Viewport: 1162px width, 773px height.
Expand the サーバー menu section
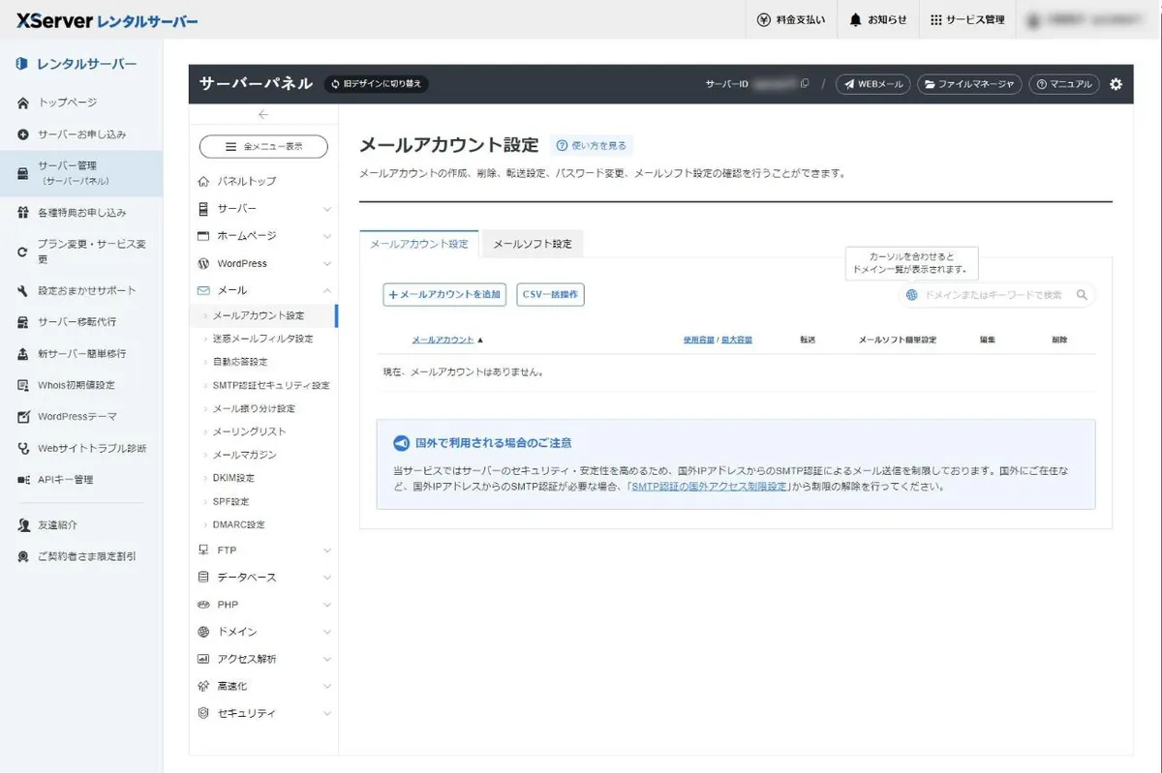(263, 209)
